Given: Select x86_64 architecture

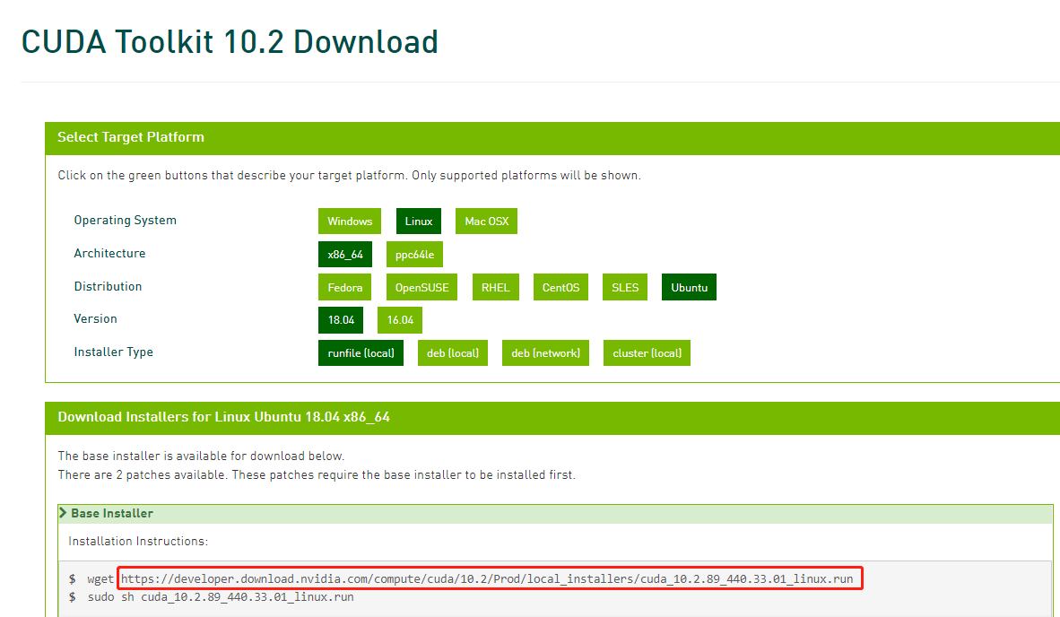Looking at the screenshot, I should [344, 254].
